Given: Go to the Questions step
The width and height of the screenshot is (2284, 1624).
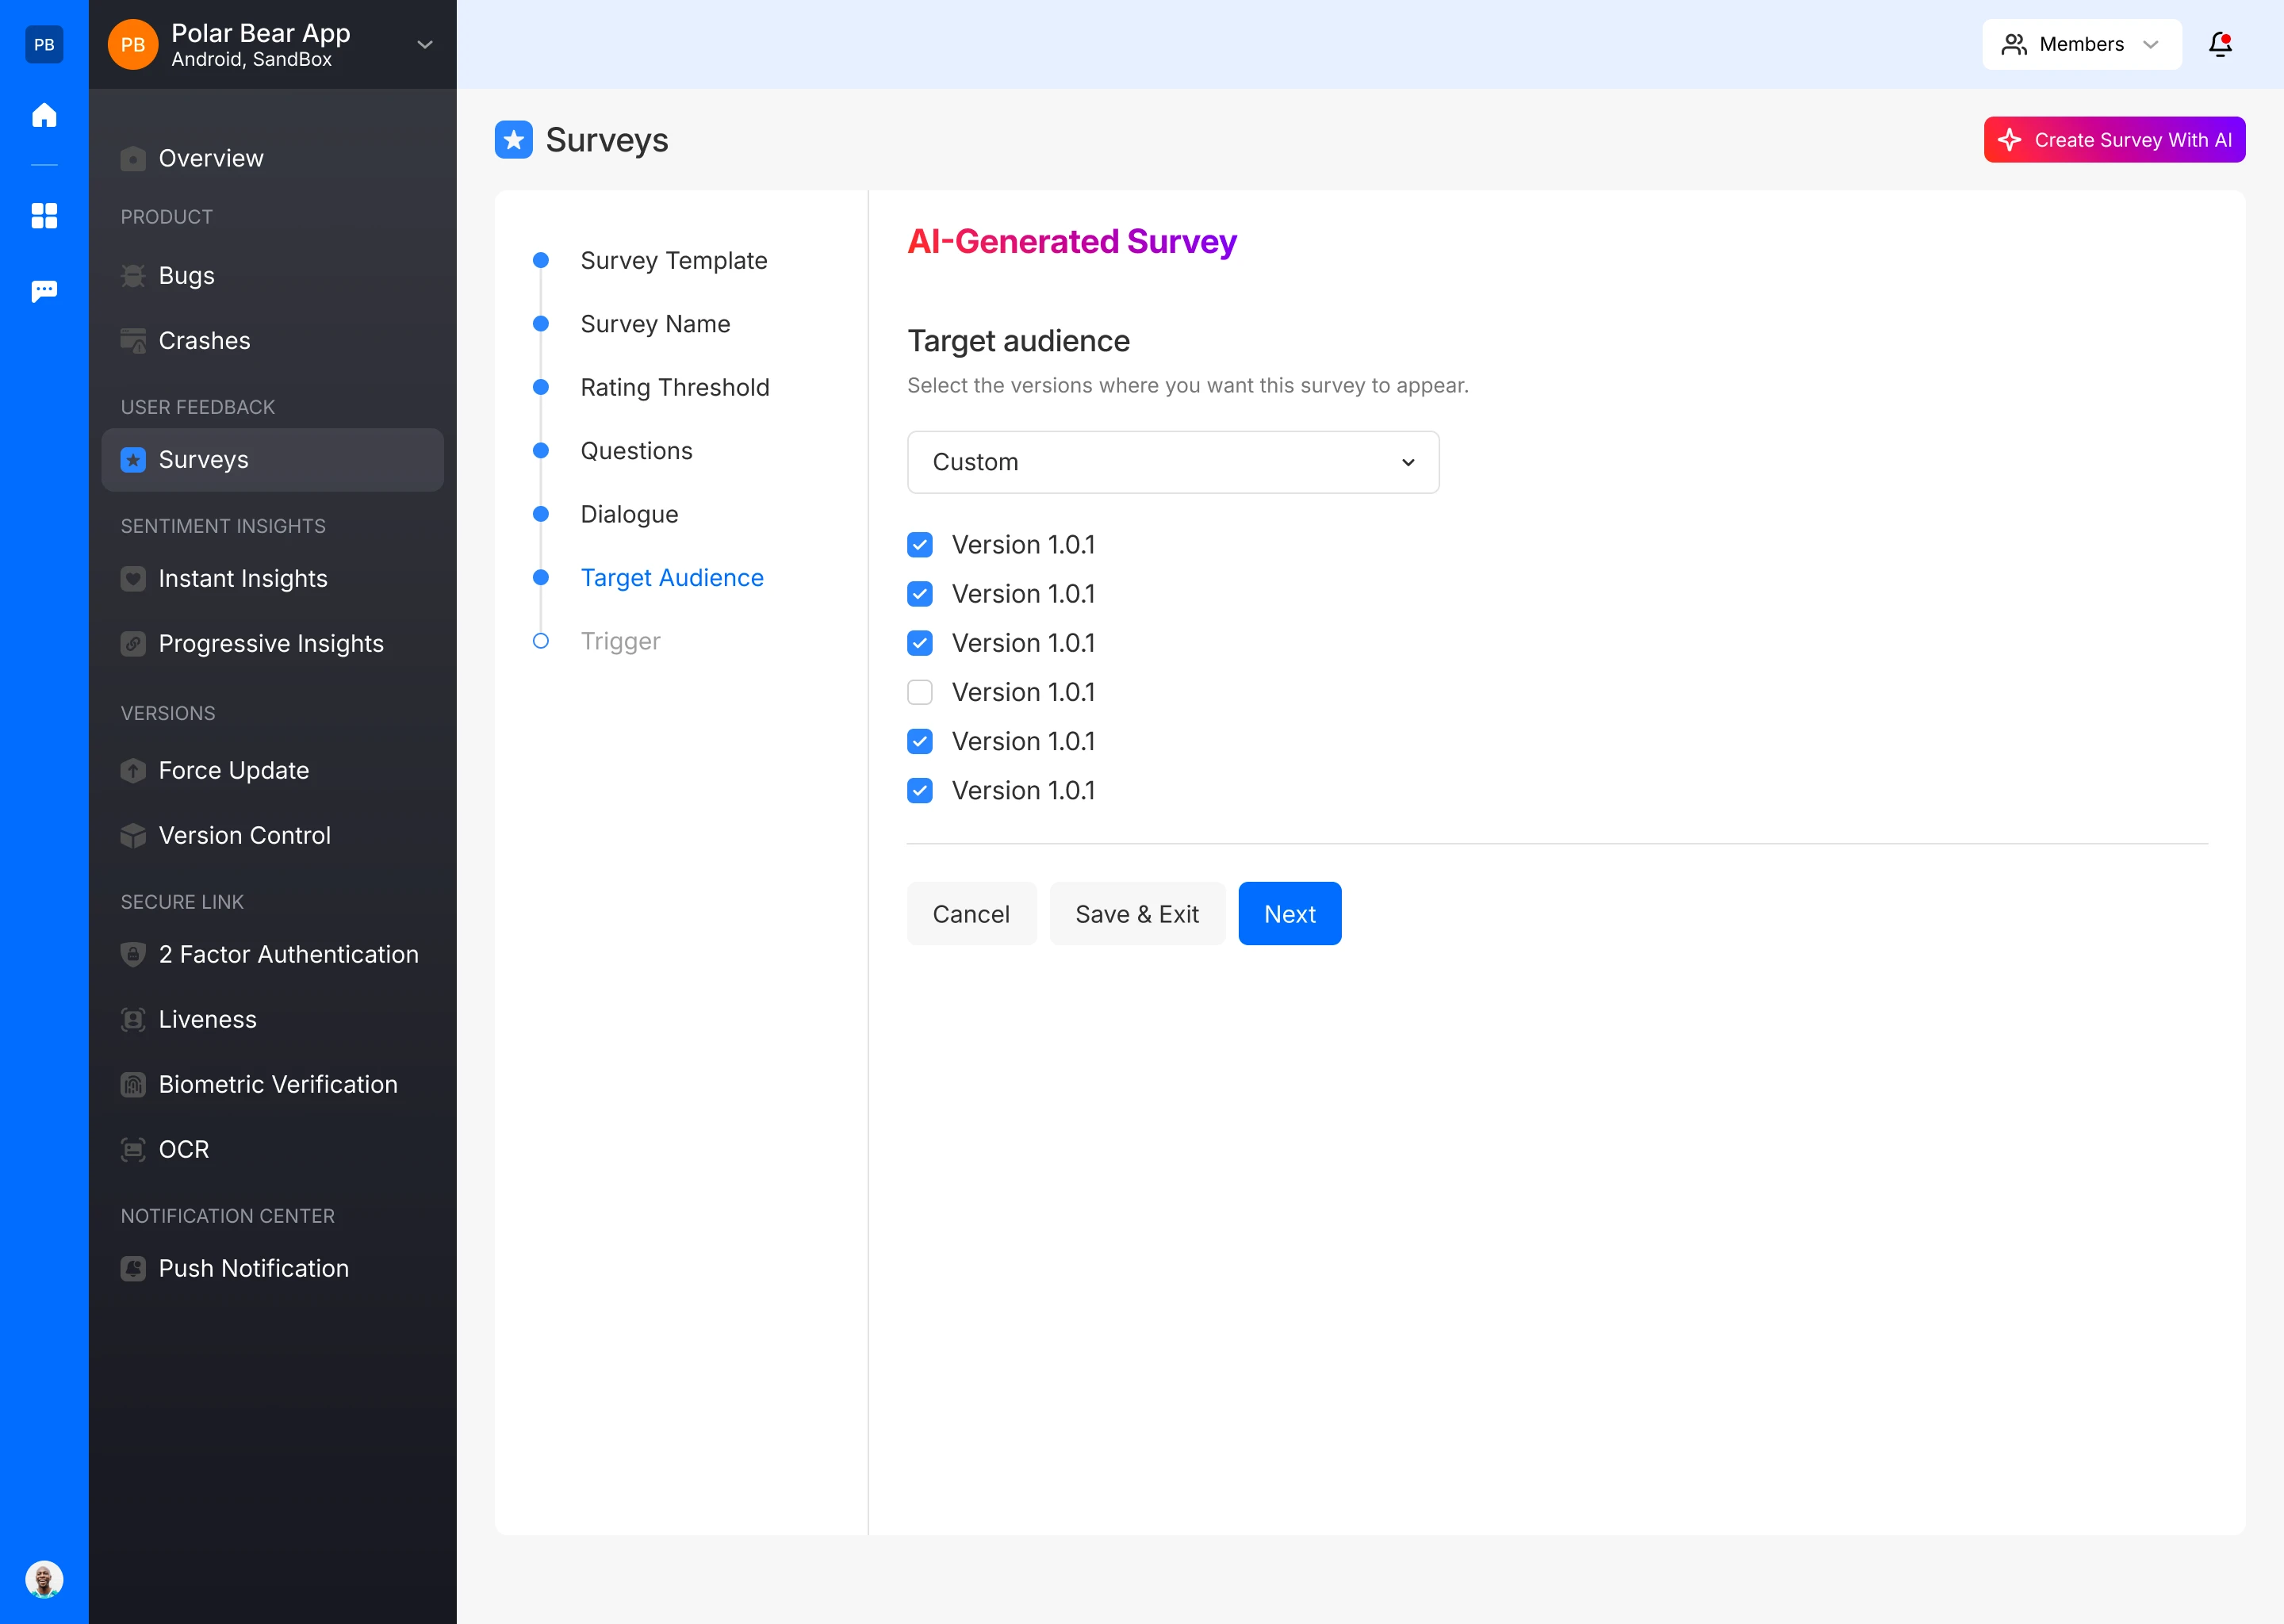Looking at the screenshot, I should point(636,451).
